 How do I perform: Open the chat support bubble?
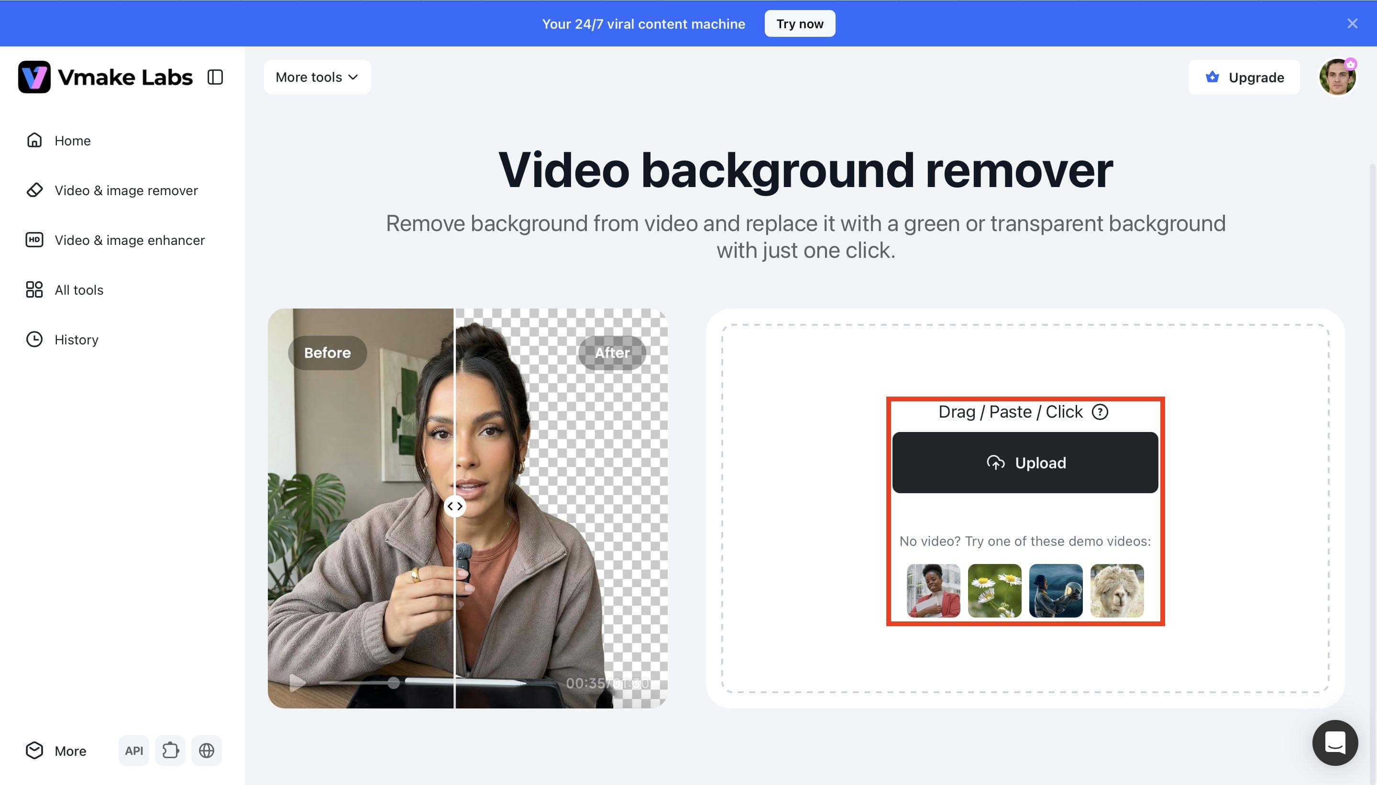pyautogui.click(x=1335, y=743)
